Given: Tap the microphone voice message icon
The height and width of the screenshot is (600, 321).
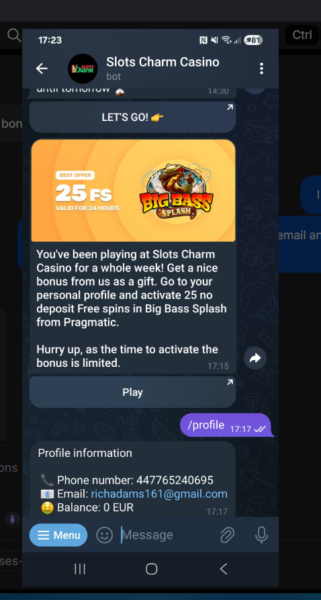Looking at the screenshot, I should 261,535.
